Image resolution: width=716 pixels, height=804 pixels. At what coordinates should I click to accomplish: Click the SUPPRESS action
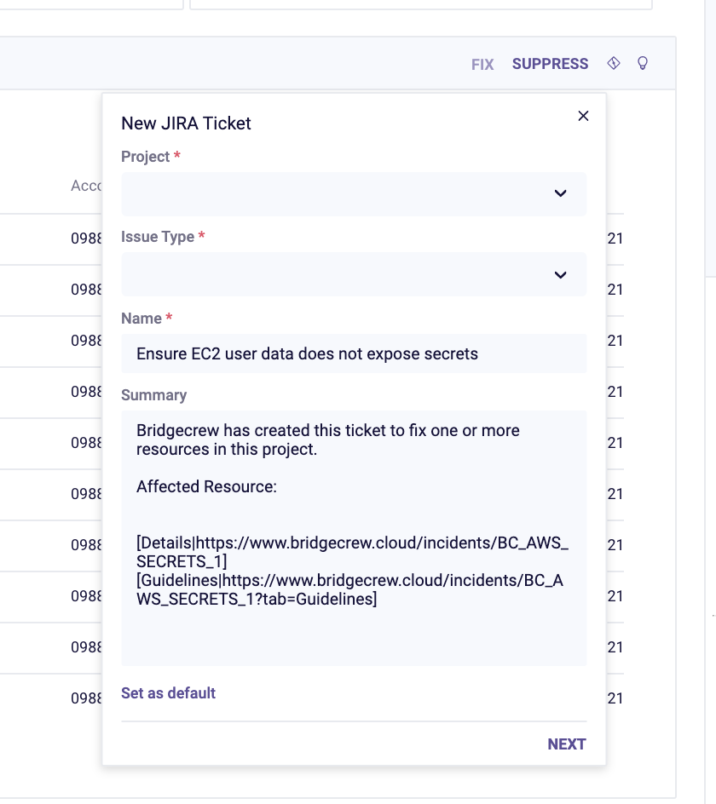point(551,64)
